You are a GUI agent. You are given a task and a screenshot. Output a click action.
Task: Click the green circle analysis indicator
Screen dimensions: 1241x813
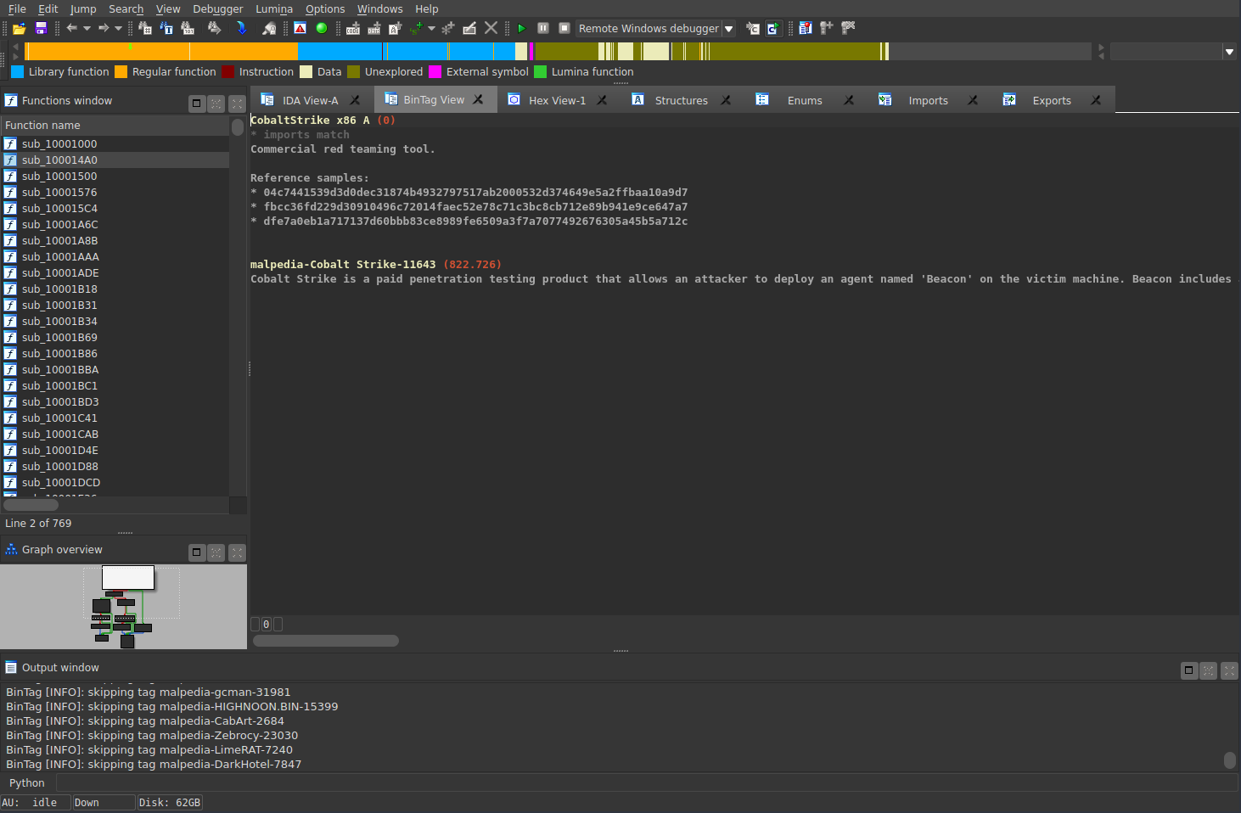pos(322,28)
